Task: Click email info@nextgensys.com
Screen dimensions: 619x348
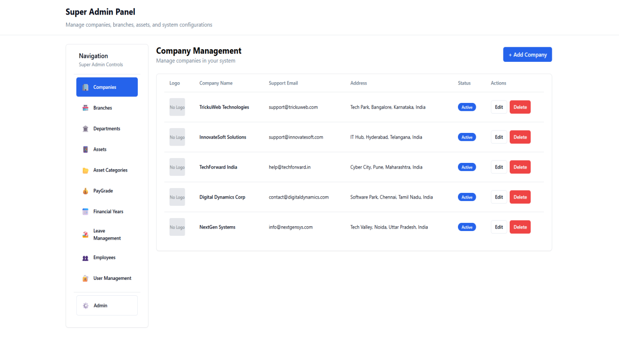Action: [291, 227]
